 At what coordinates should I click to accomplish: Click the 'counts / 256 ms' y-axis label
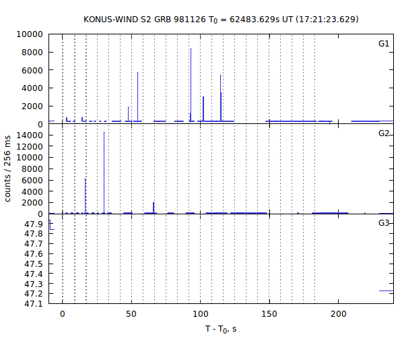(x=7, y=168)
